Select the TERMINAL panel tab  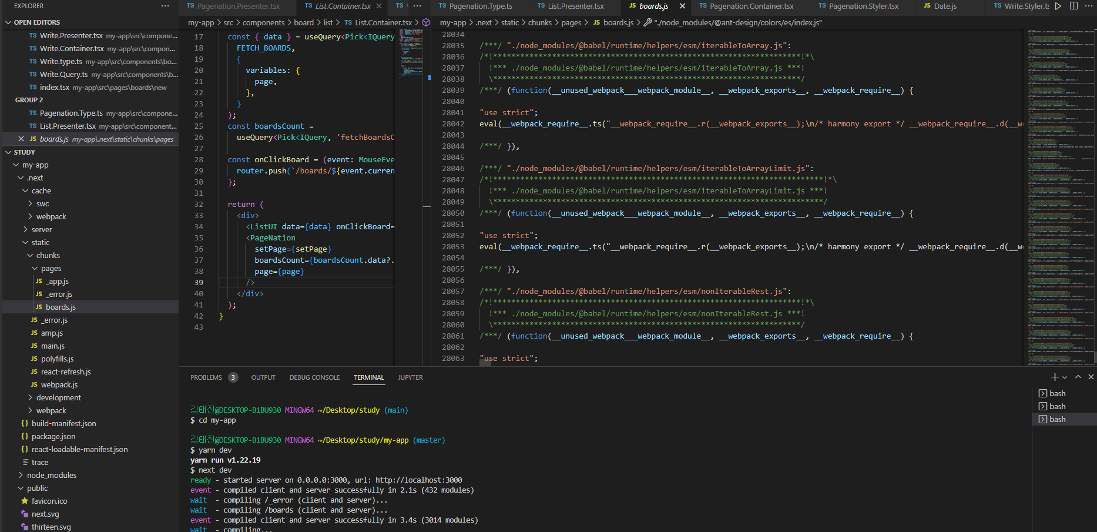tap(369, 377)
